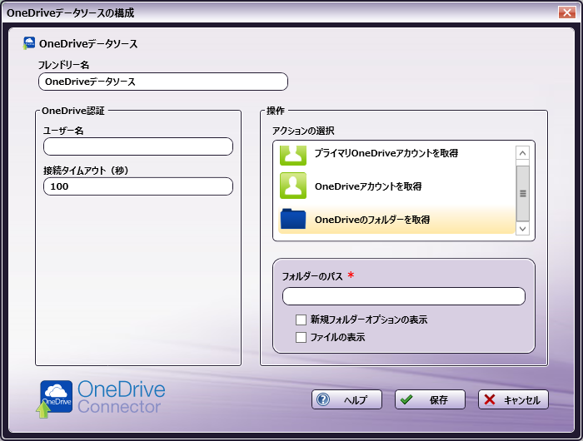Select OneDriveアカウントを取得 action
The width and height of the screenshot is (583, 441).
(396, 186)
